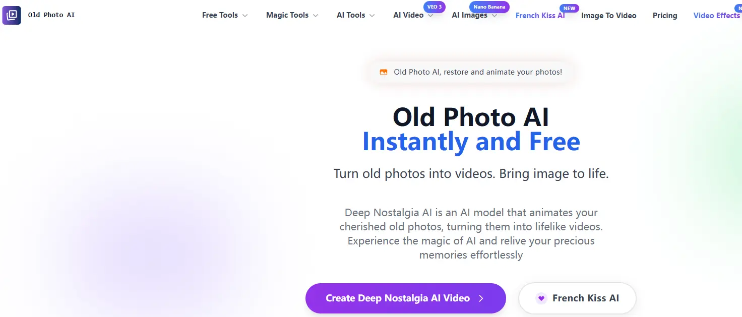Click Create Deep Nostalgia AI Video button

point(405,298)
